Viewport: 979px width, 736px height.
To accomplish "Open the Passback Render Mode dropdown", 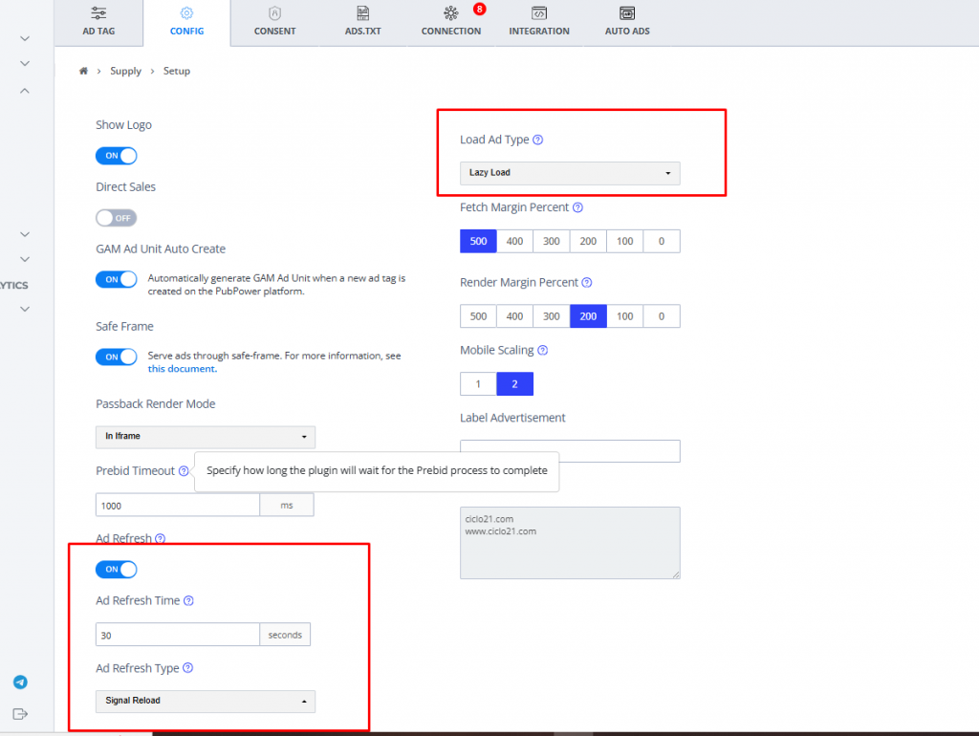I will (x=205, y=437).
